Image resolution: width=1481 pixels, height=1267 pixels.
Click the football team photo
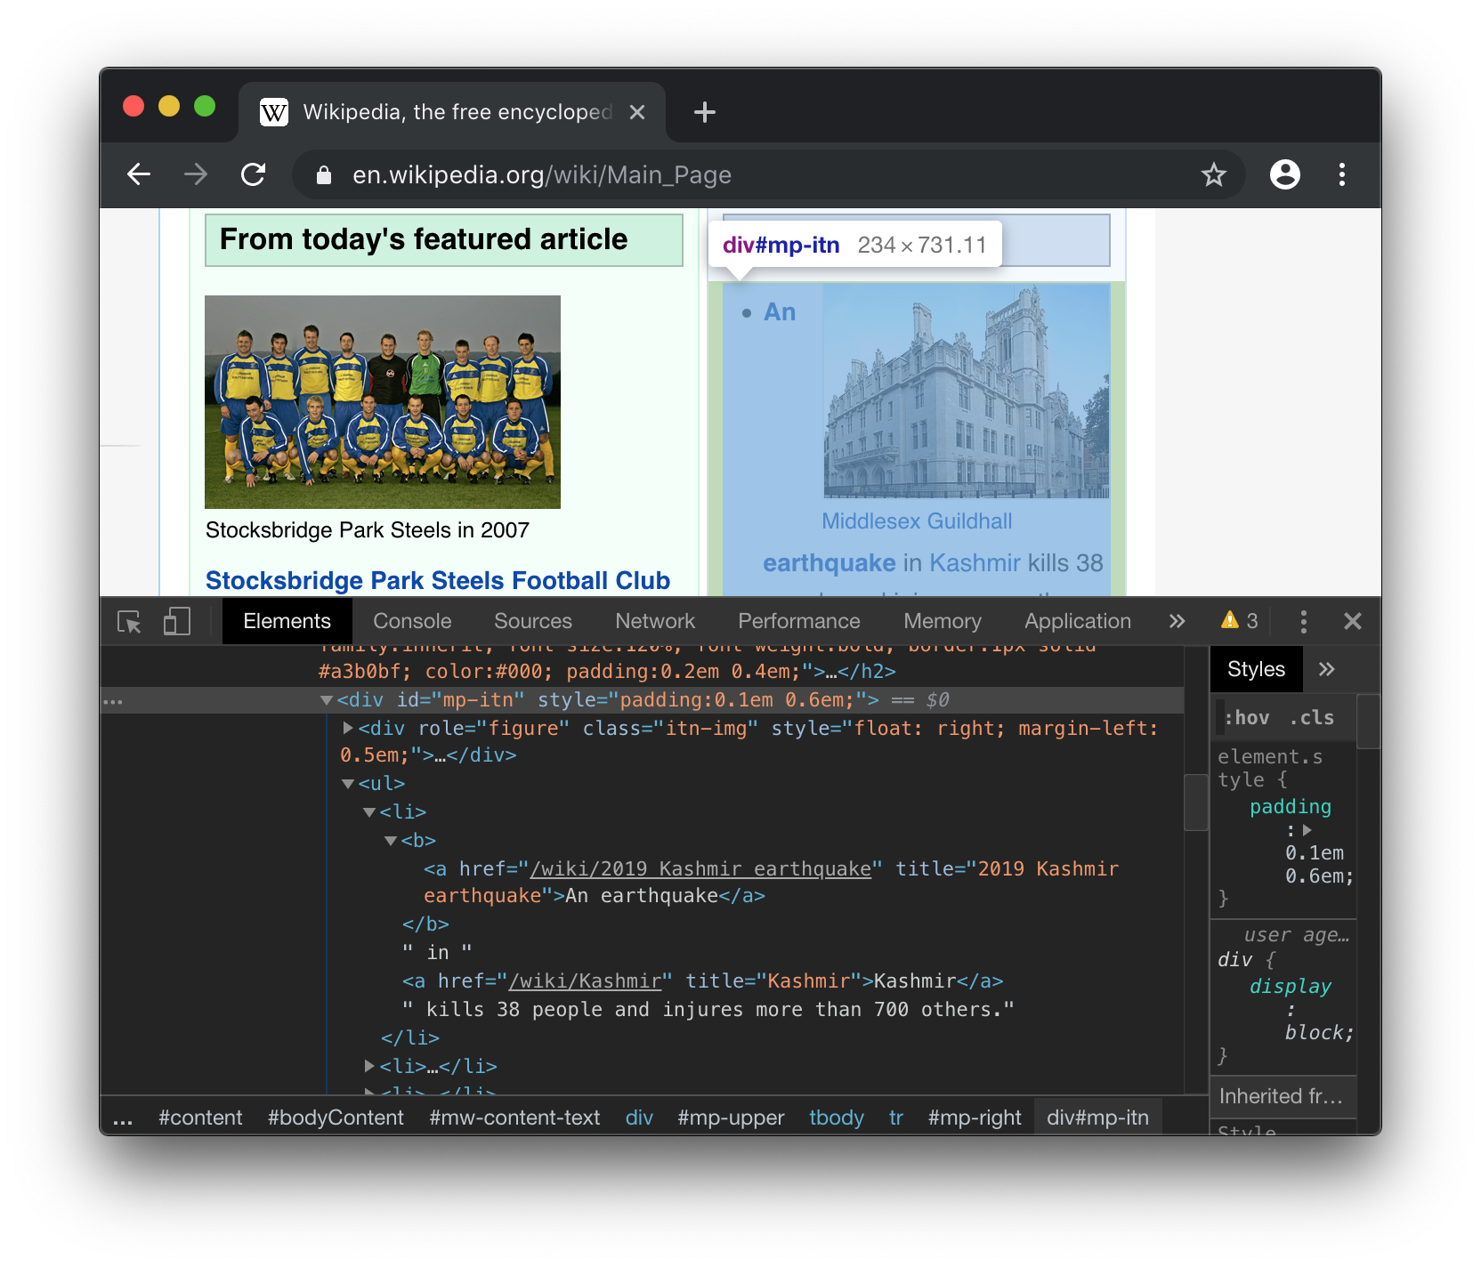[383, 402]
